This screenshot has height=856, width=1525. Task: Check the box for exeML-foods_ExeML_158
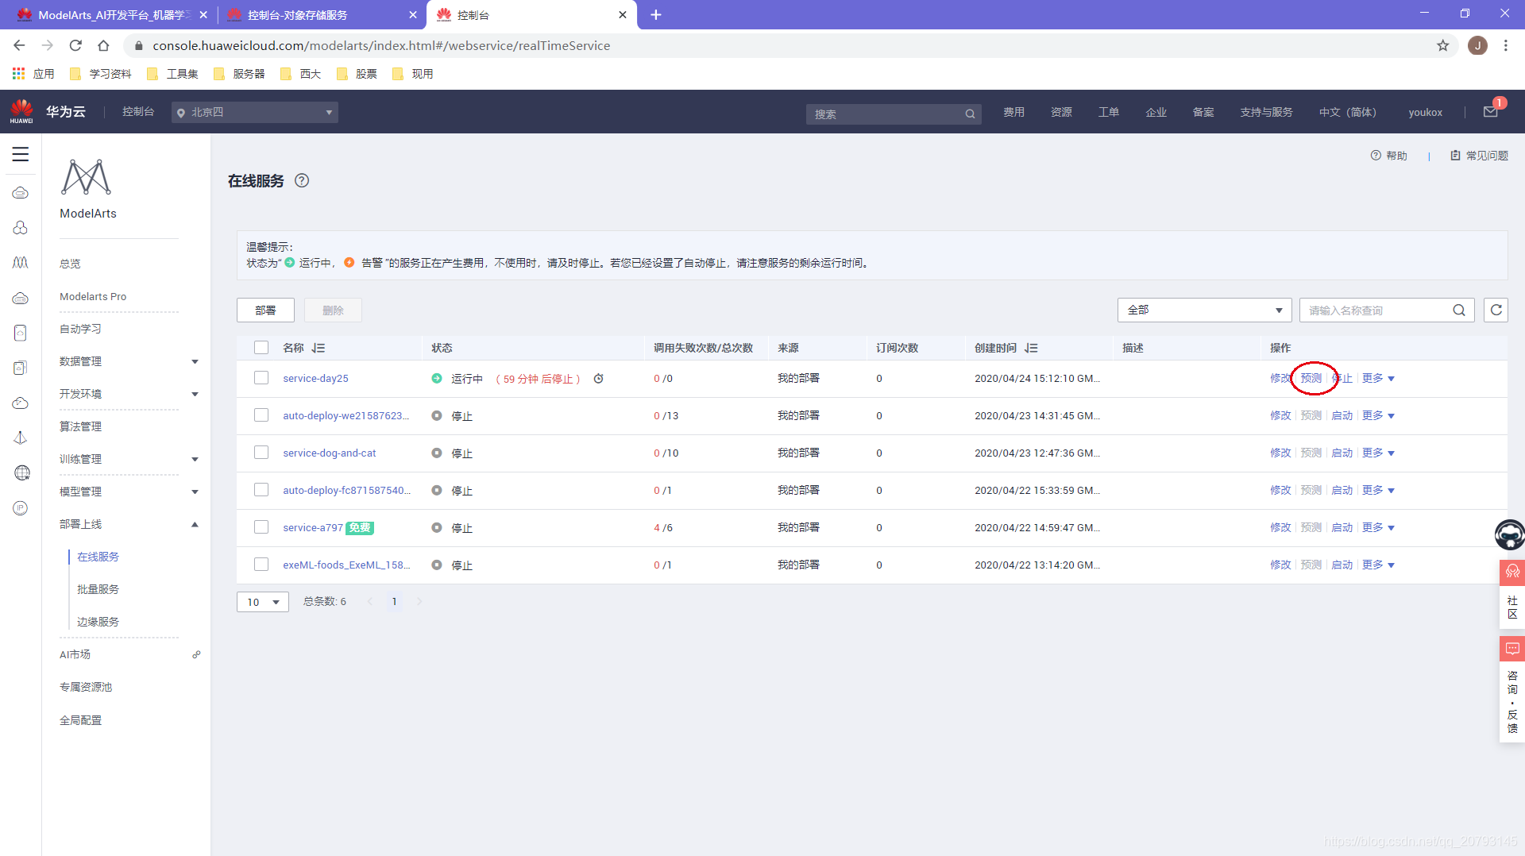click(x=261, y=565)
